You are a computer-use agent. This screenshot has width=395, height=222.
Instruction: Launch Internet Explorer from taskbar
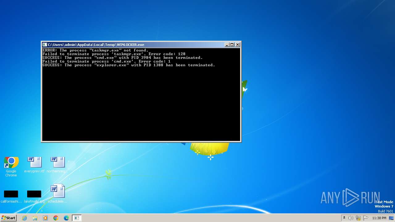(24, 218)
